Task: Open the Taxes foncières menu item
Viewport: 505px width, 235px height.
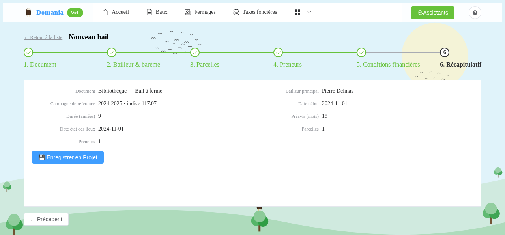Action: 255,12
